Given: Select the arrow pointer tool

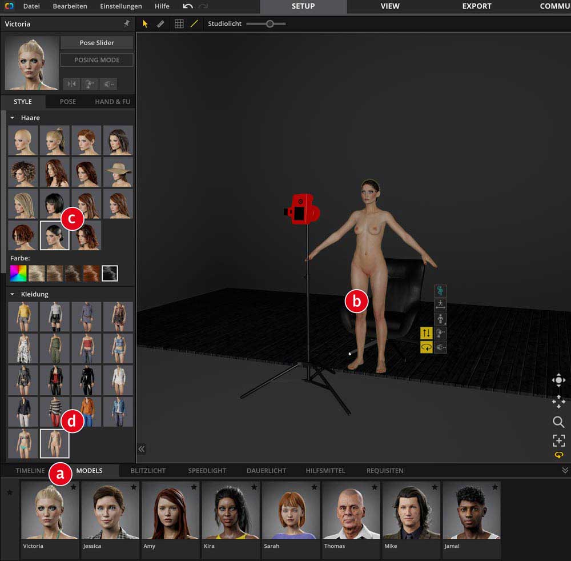Looking at the screenshot, I should pos(145,24).
